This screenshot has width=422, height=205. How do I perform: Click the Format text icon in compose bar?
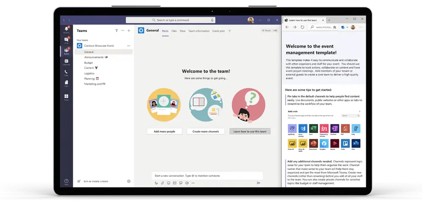point(156,183)
